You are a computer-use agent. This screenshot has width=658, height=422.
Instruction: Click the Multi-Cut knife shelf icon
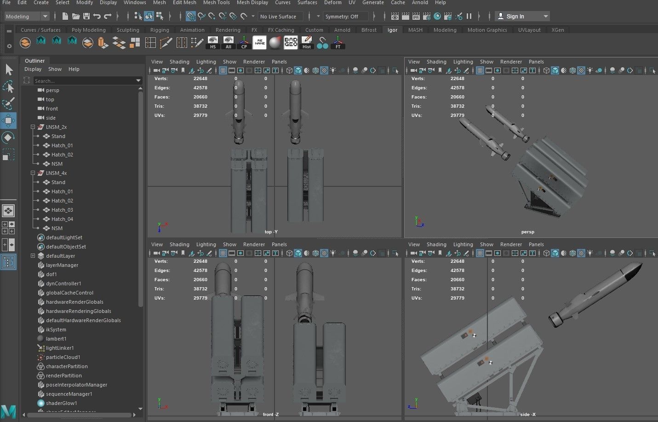(166, 43)
